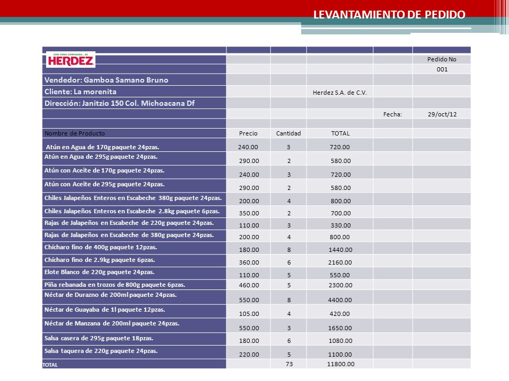Click Chiles Jalapeños Enteros en Escabeche 380g
Screen dimensions: 509x381
tap(133, 198)
